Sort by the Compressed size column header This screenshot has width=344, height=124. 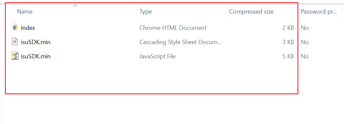click(251, 12)
